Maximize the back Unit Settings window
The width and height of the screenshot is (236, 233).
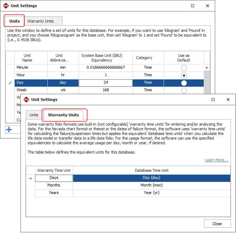click(193, 6)
